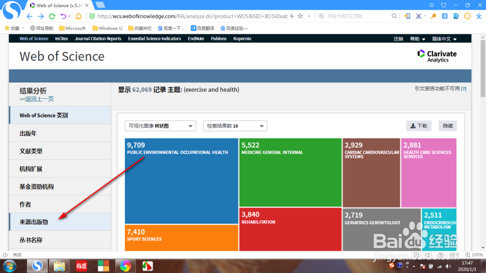The height and width of the screenshot is (273, 486).
Task: Open a new tab with the tab button
Action: tap(100, 5)
